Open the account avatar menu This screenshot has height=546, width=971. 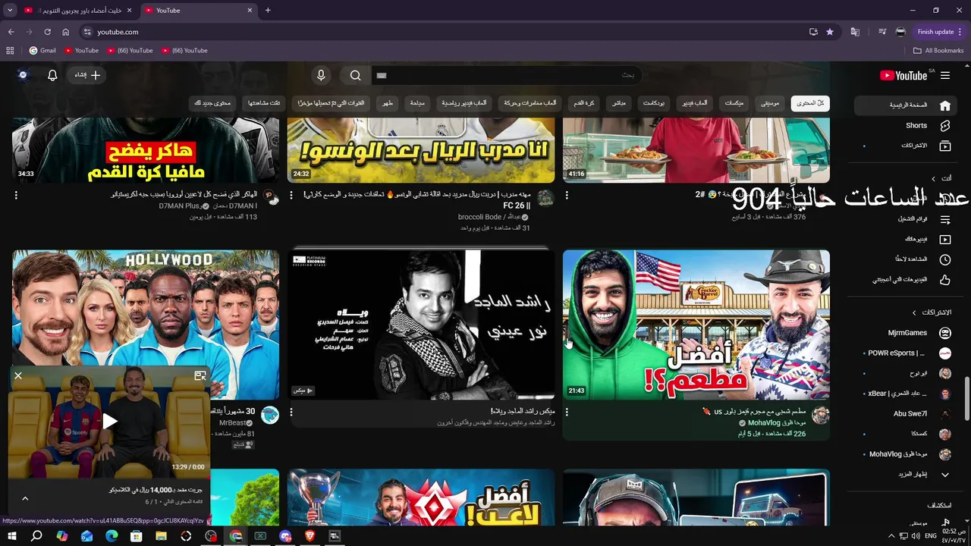(23, 75)
